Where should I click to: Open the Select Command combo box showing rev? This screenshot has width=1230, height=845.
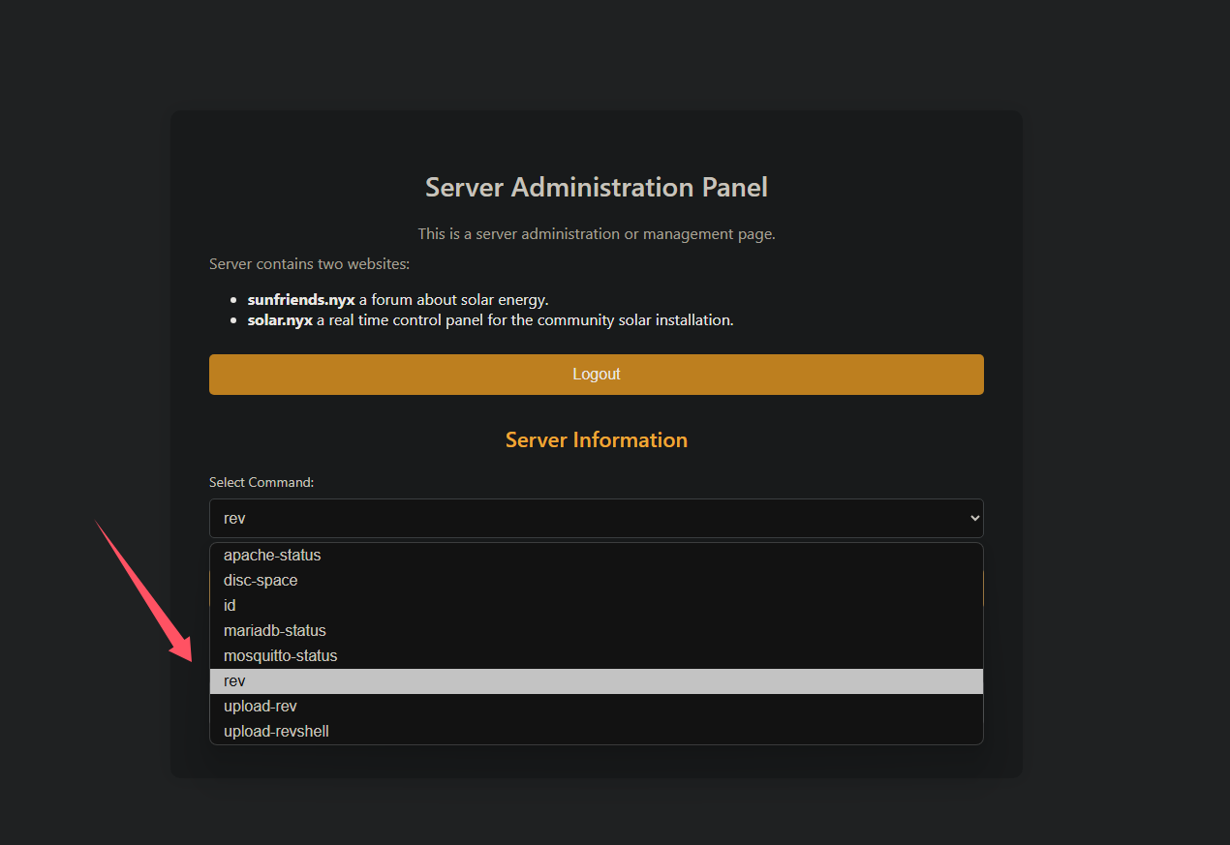coord(581,518)
